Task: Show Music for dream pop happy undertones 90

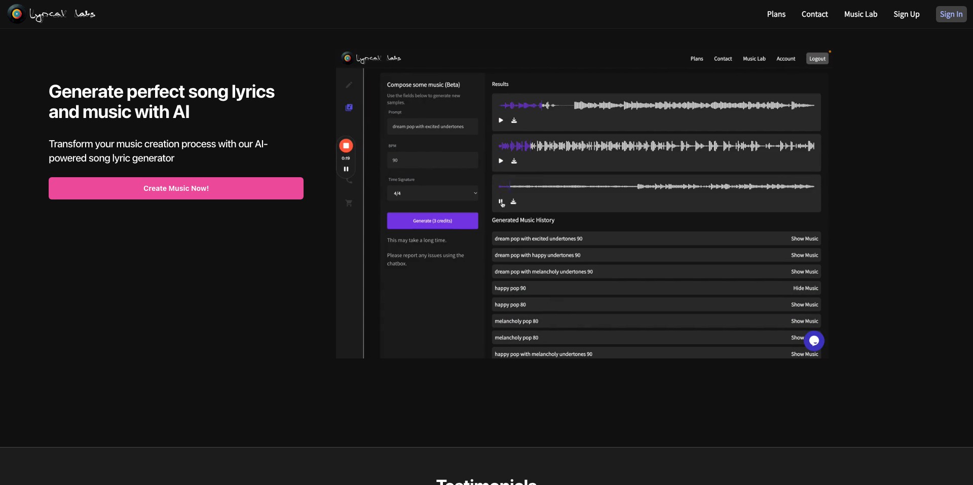Action: 804,255
